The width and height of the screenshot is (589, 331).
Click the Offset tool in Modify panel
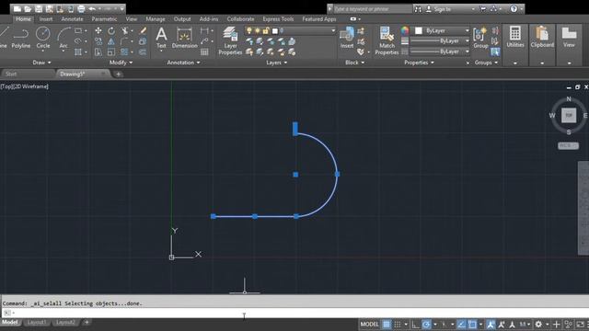143,51
